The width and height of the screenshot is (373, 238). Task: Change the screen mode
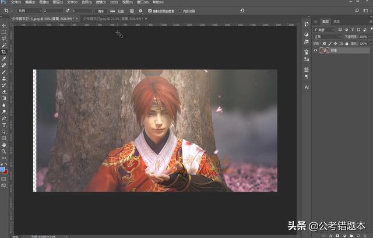pyautogui.click(x=4, y=185)
